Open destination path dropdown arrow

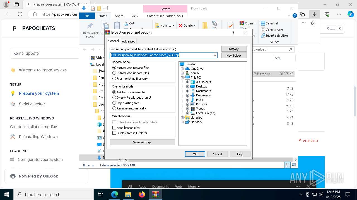[x=215, y=55]
